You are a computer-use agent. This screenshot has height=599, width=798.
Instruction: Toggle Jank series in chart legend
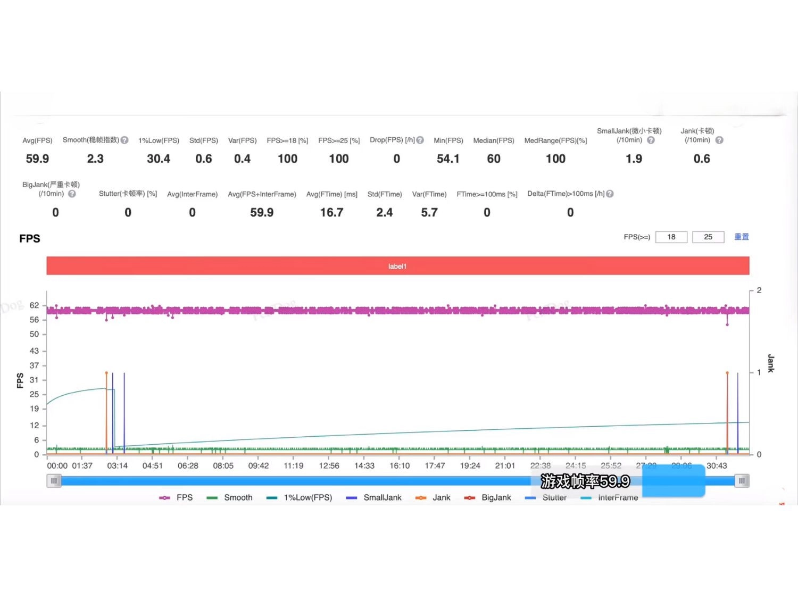tap(433, 497)
